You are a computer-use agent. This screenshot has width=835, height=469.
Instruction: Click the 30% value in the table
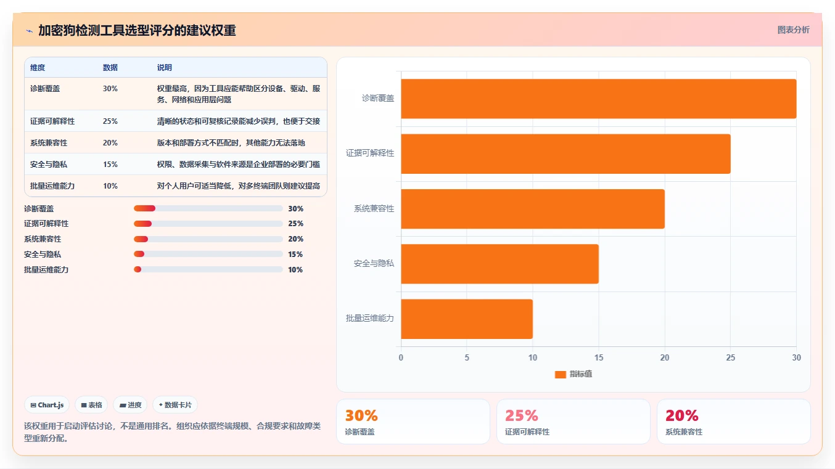110,89
